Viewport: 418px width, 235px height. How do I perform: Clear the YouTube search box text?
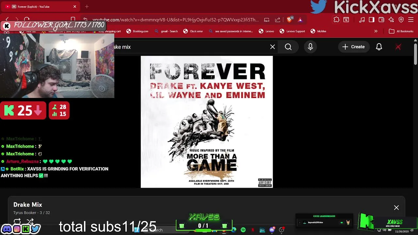(273, 47)
